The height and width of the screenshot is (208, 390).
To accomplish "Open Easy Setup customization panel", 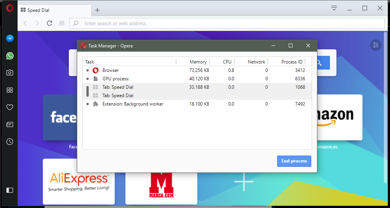I will click(x=376, y=45).
